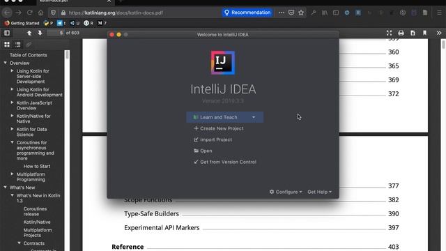Click the outline sidebar scrollbar
446x251 pixels.
point(67,54)
